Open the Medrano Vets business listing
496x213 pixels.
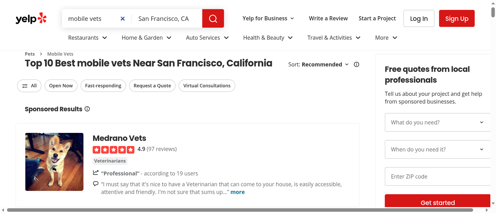(x=119, y=138)
